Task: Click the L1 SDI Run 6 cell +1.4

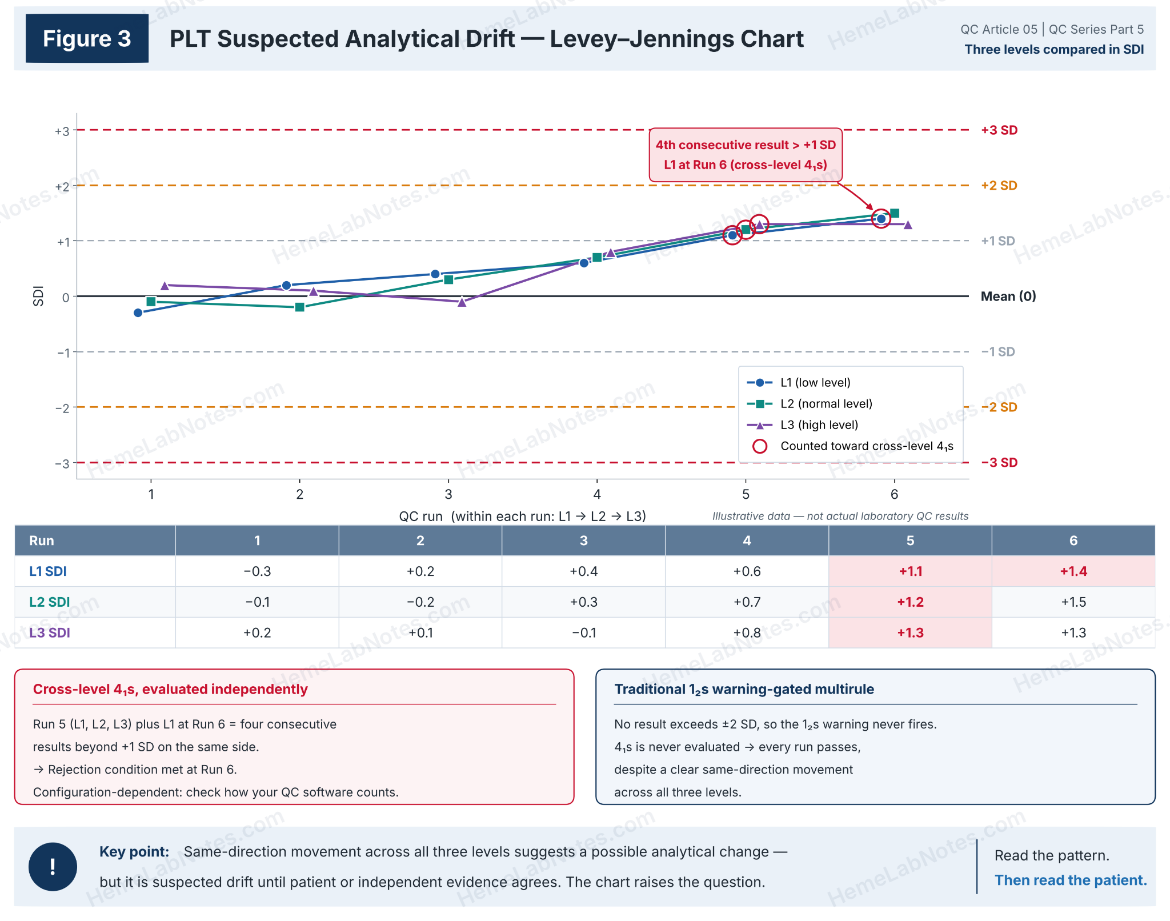Action: click(x=1073, y=571)
